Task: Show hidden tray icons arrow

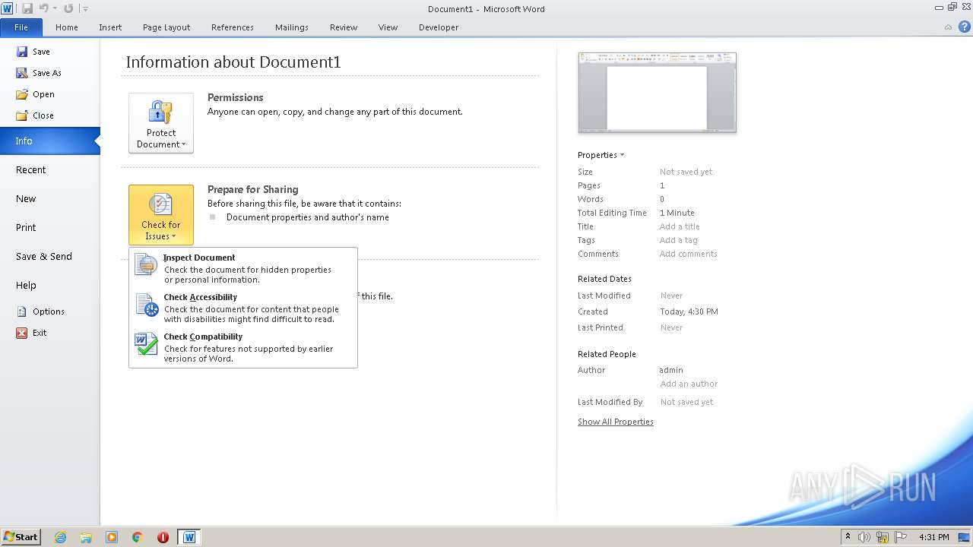Action: tap(848, 537)
